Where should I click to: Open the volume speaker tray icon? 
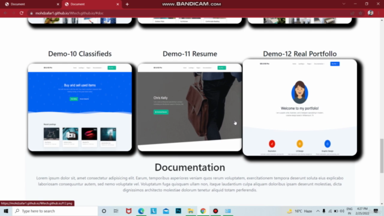[x=342, y=211]
